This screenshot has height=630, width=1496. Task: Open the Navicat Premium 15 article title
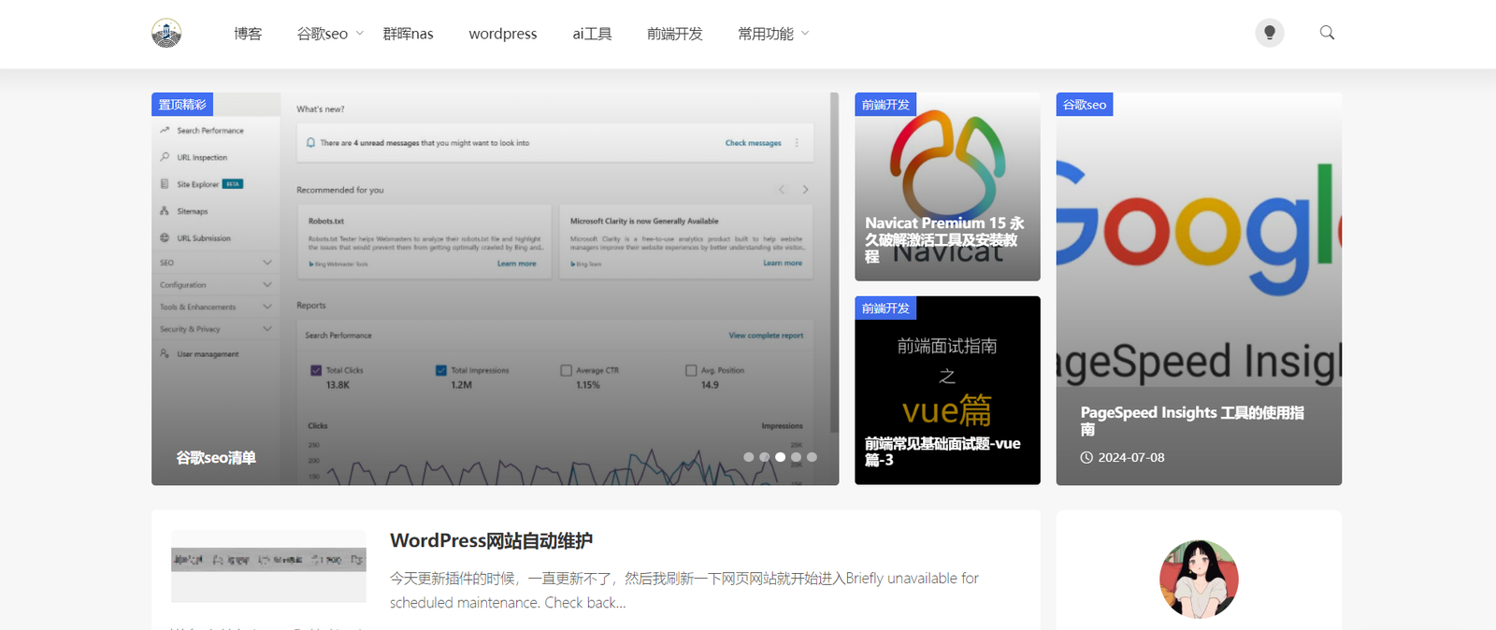(944, 239)
